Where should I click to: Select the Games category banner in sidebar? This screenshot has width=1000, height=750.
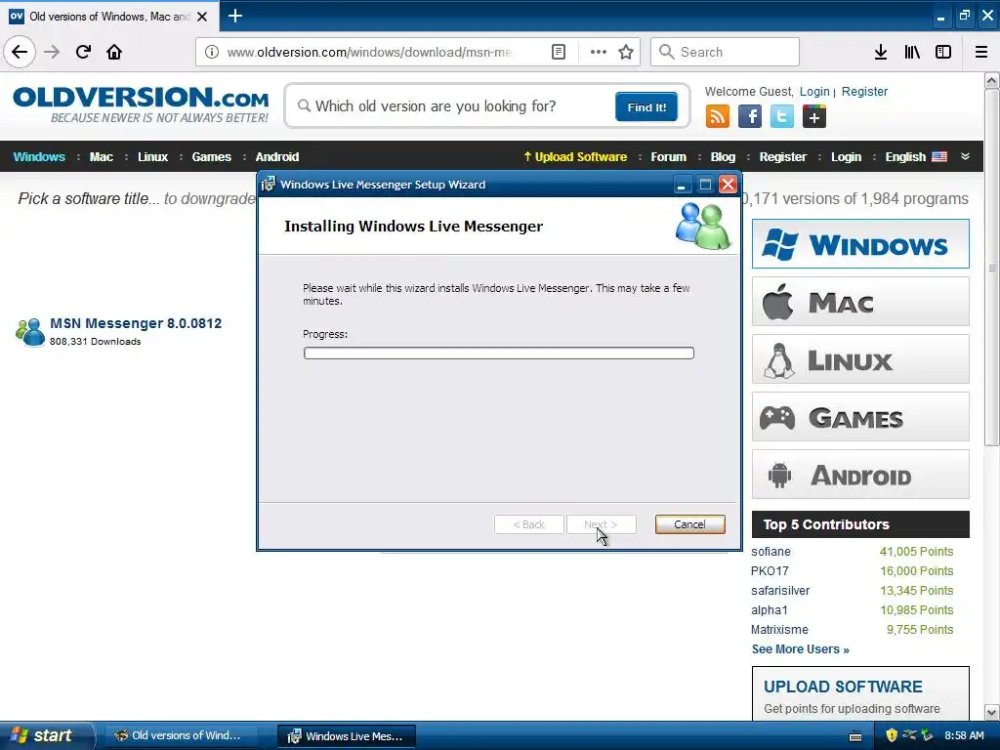(860, 417)
